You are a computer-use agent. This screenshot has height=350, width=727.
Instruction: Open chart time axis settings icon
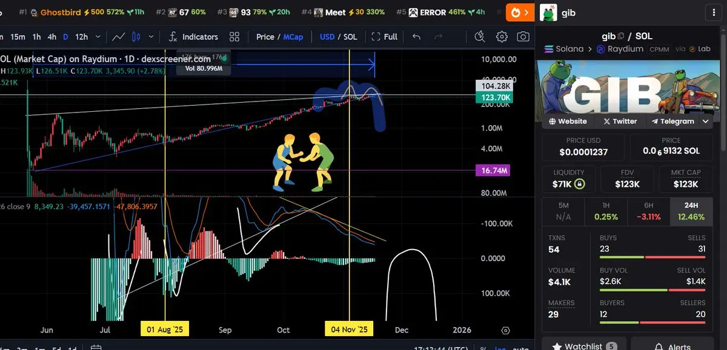506,330
